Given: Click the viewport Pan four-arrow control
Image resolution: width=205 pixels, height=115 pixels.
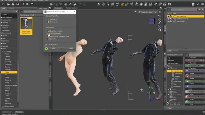Looking at the screenshot, I should tap(160, 19).
